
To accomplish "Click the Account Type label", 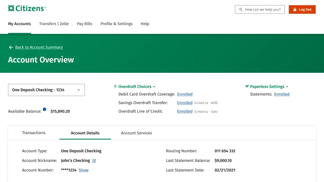I will click(35, 151).
